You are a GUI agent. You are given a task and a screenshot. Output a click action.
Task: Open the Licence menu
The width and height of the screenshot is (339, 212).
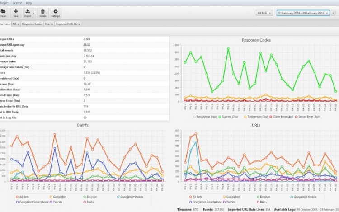point(17,3)
